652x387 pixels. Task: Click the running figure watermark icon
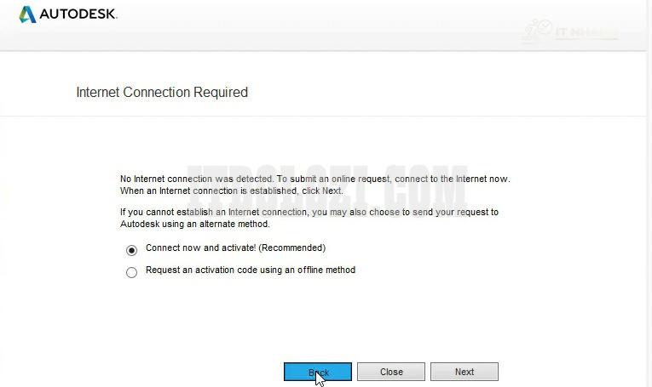point(537,31)
